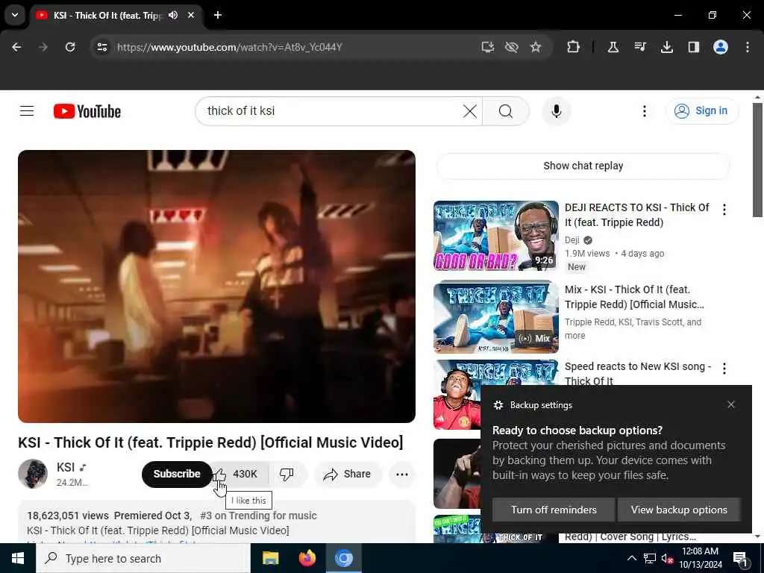
Task: Install app icon in address bar
Action: coord(487,47)
